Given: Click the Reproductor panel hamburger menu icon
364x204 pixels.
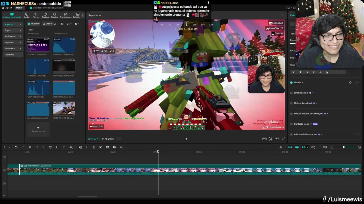Looking at the screenshot, I should (x=282, y=15).
